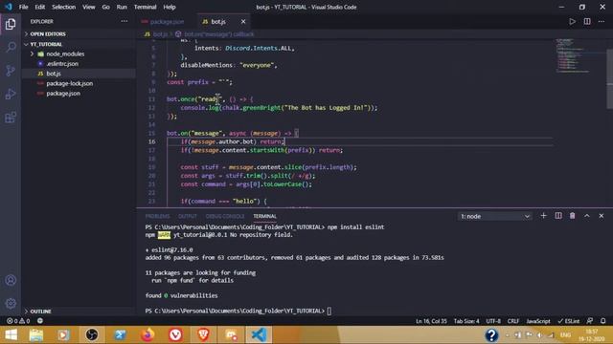Open the Edit menu
This screenshot has width=613, height=344.
pyautogui.click(x=40, y=7)
